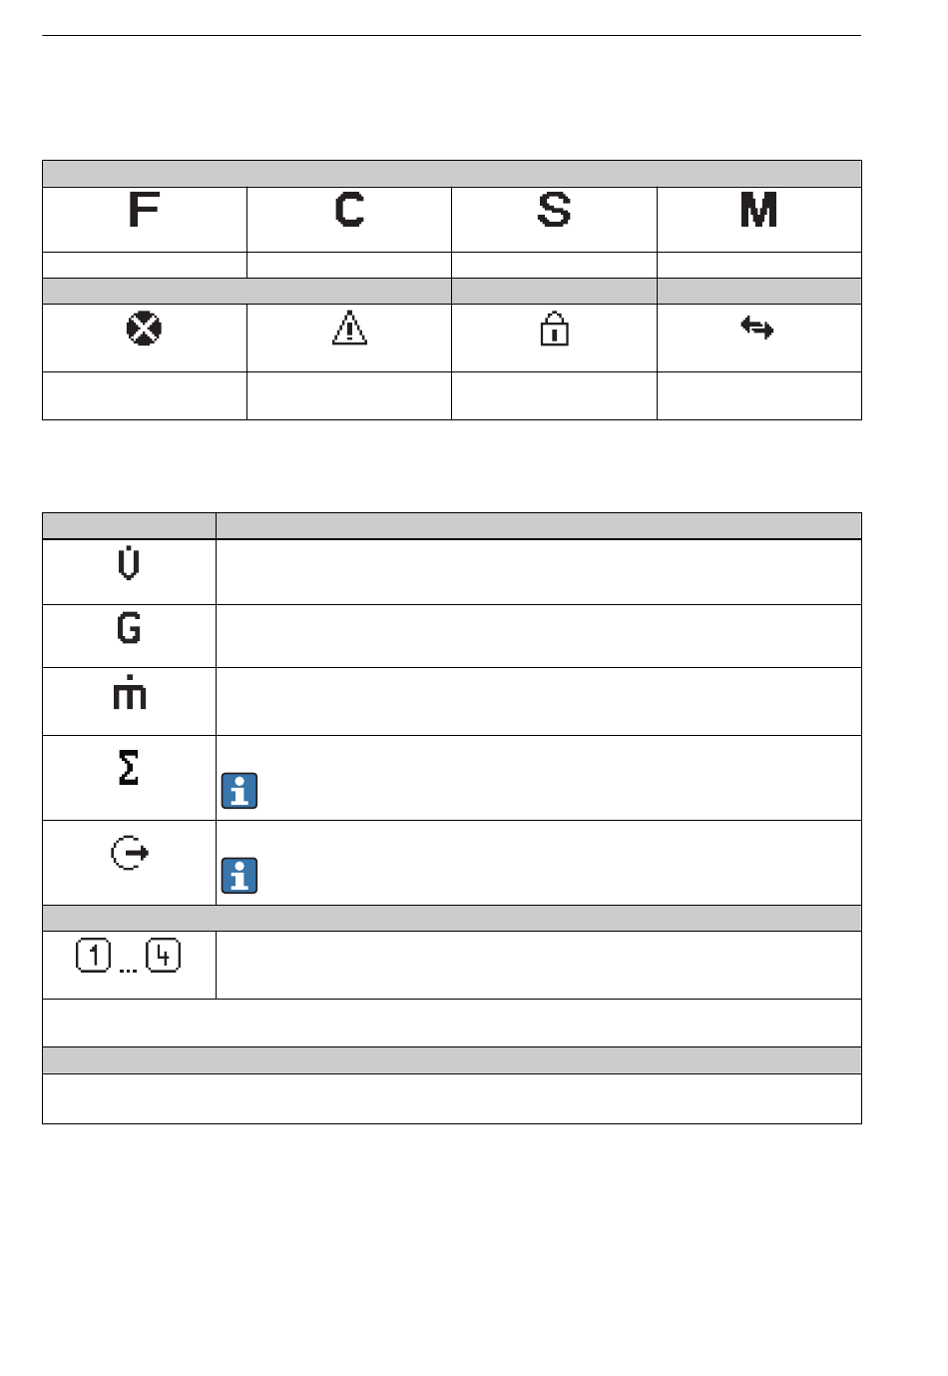The image size is (948, 1376).
Task: Click the crossed-circle alarm icon
Action: [x=145, y=329]
